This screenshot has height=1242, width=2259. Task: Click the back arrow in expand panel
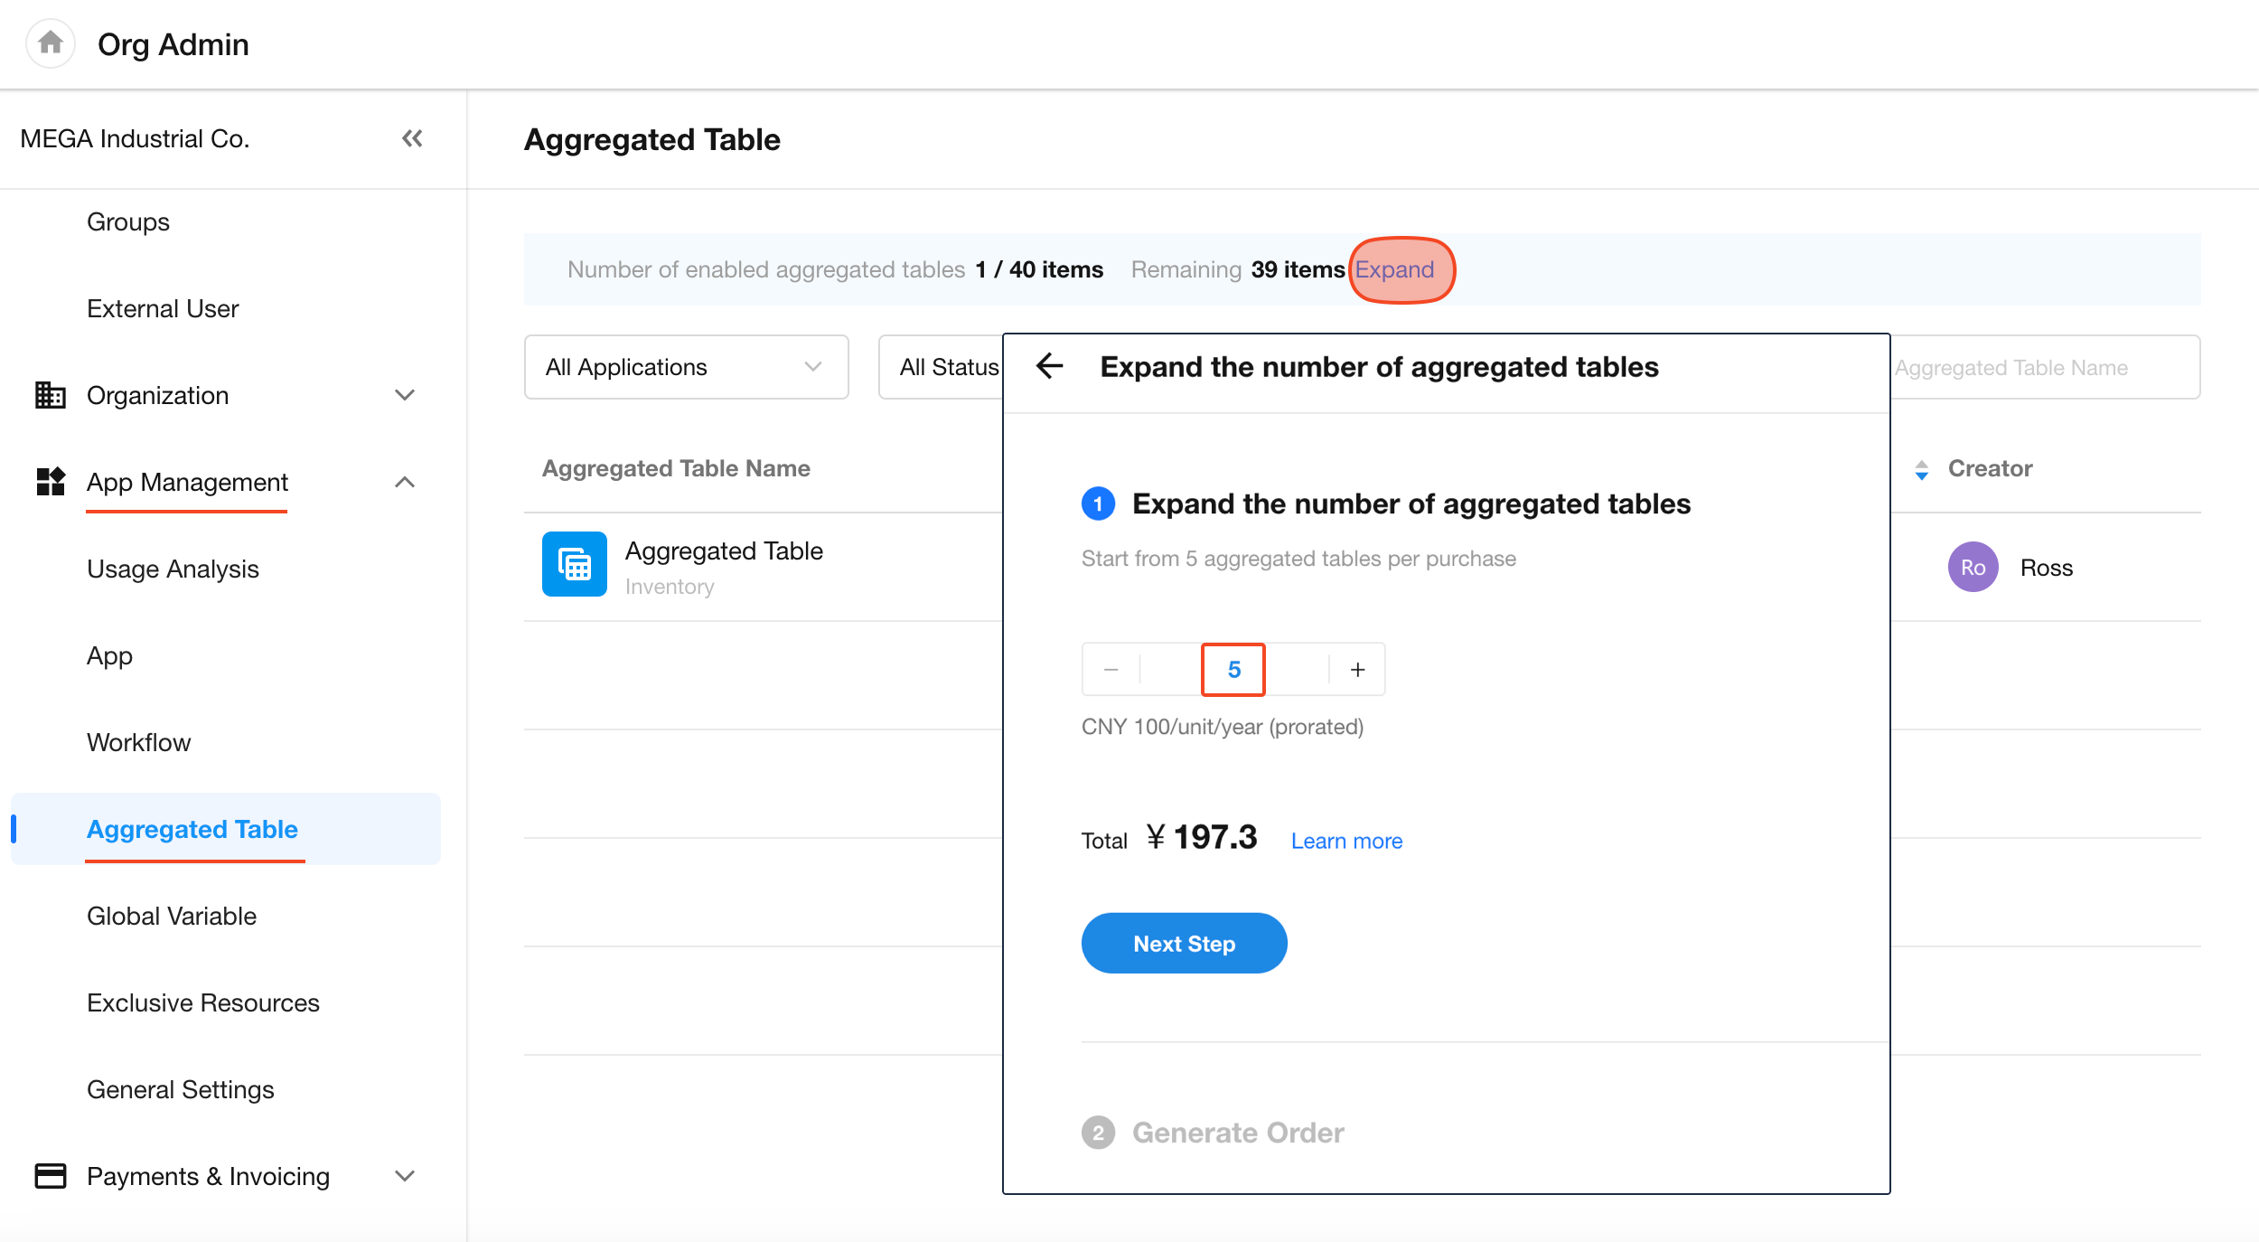1049,366
